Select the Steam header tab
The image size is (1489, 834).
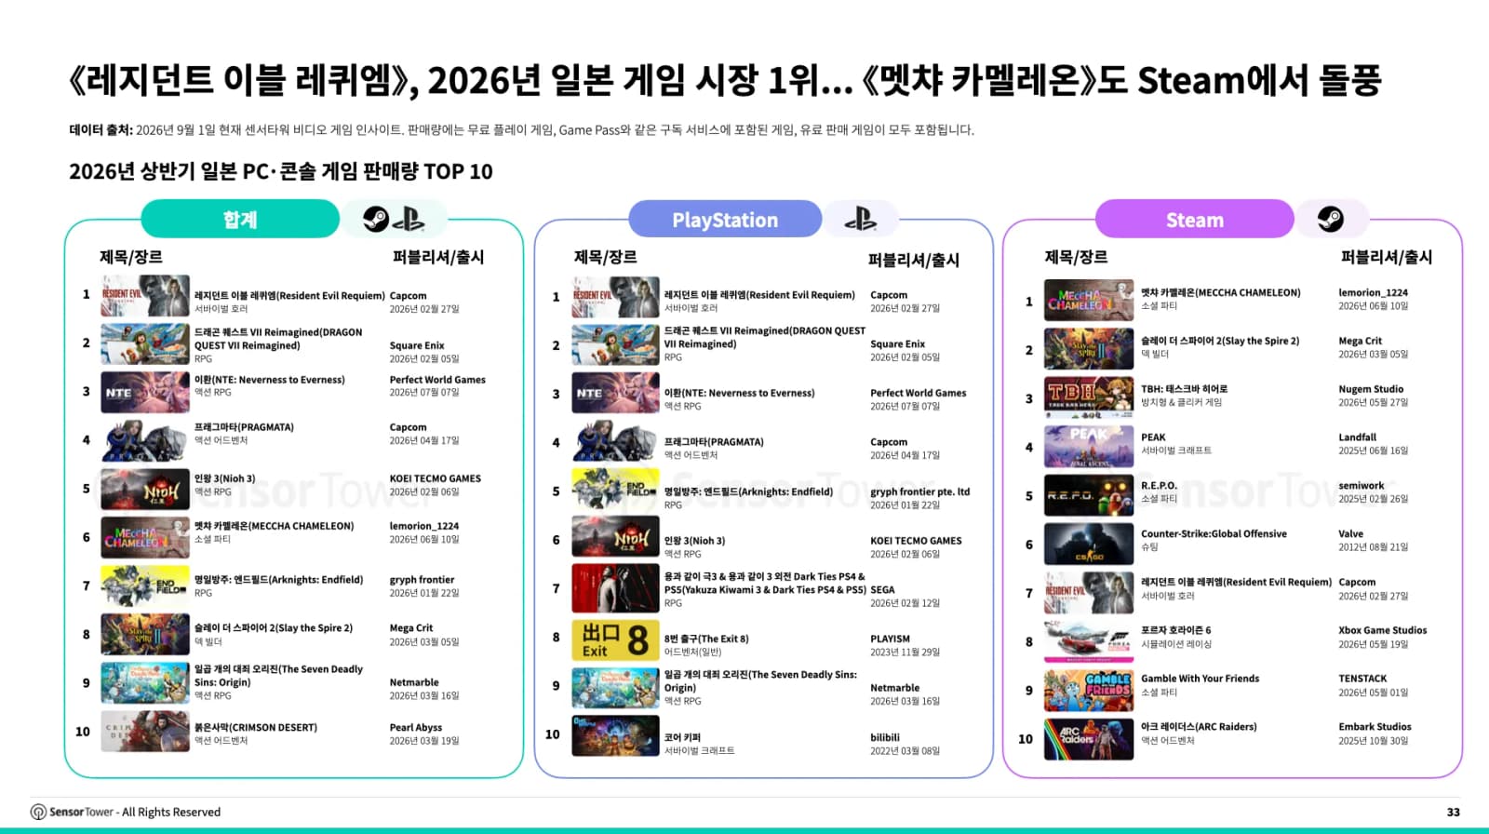[1195, 220]
